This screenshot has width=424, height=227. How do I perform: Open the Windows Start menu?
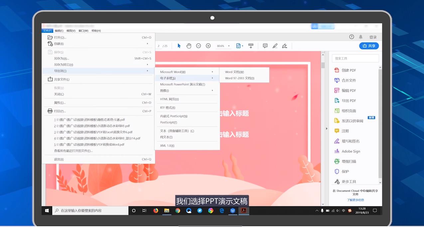[47, 210]
